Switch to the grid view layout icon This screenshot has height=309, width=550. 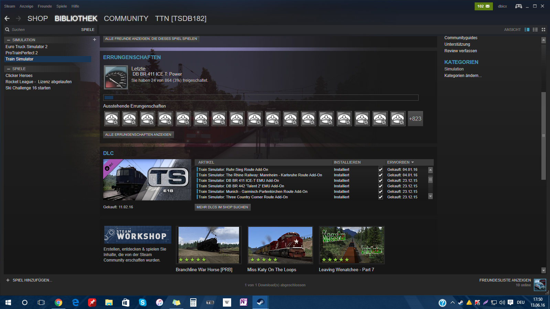(x=543, y=30)
